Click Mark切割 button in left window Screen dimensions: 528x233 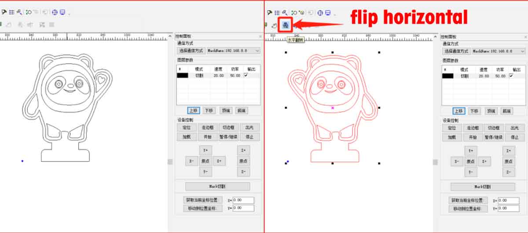[217, 186]
